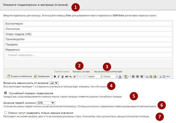Disable 'Случайный порядок подвопросов' checkbox

[x=6, y=93]
